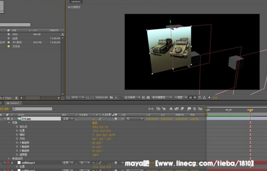Click the red label color of nullShape3 layer 2
The image size is (267, 171).
click(8, 163)
